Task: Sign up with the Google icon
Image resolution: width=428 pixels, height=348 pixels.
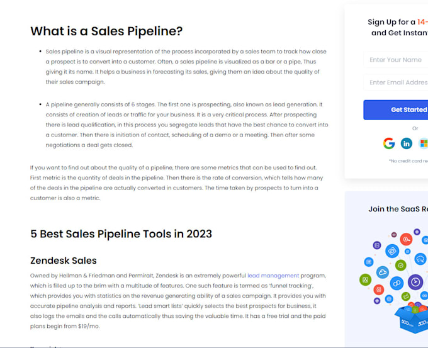Action: [x=389, y=143]
